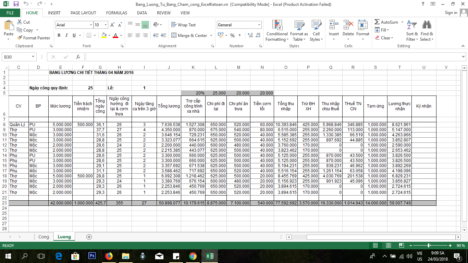This screenshot has width=468, height=263.
Task: Click Sign in link
Action: coord(451,13)
